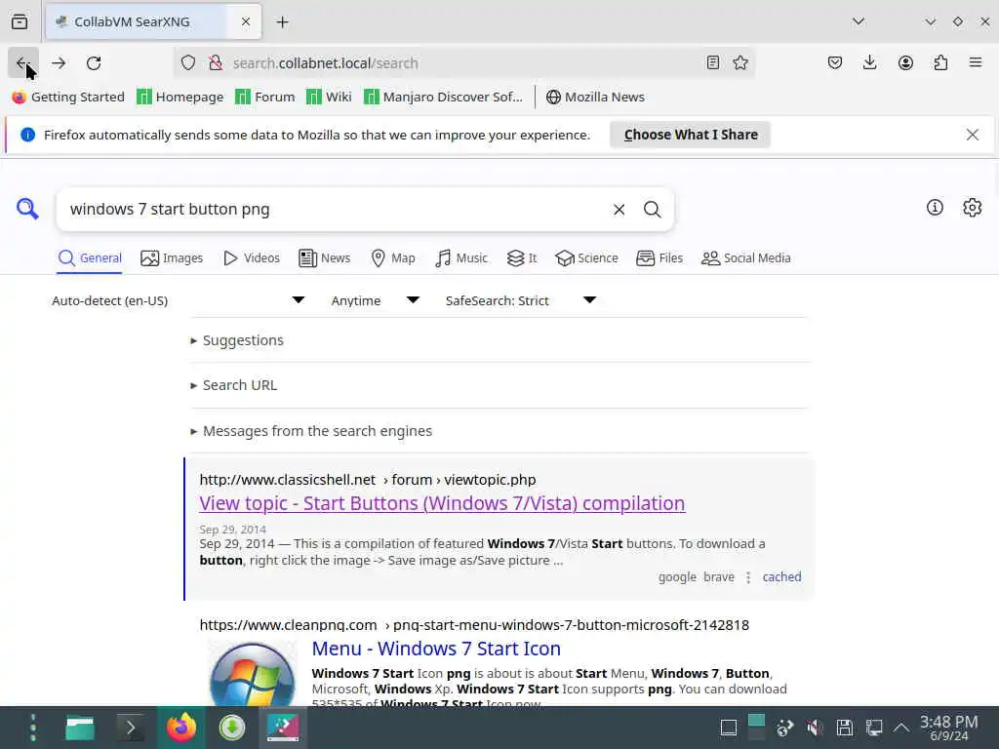This screenshot has height=749, width=999.
Task: Open Manjaro Discover Software bookmark
Action: click(x=444, y=97)
